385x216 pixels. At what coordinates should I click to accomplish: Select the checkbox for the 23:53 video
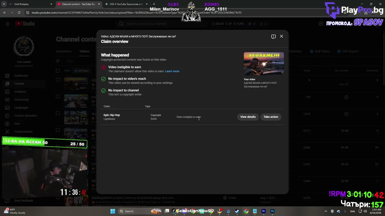[x=58, y=113]
